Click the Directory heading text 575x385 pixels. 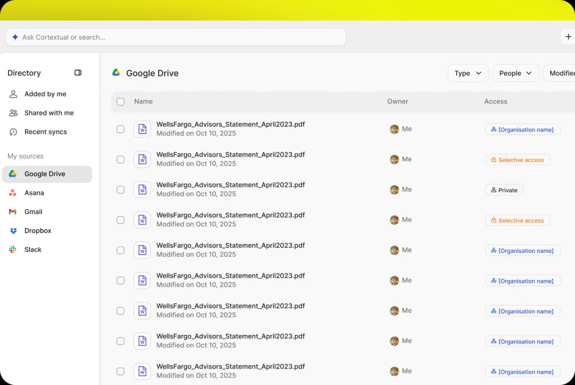point(24,73)
